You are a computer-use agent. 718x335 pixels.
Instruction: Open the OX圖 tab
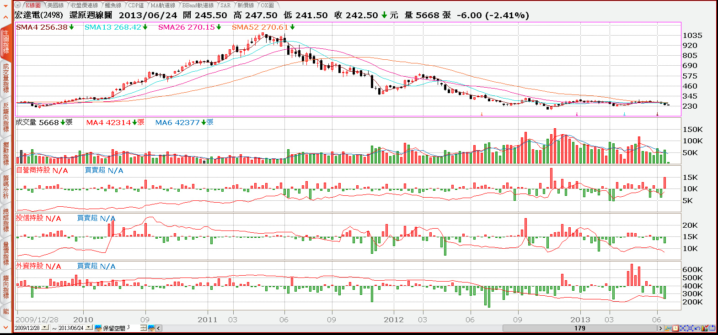tap(268, 5)
